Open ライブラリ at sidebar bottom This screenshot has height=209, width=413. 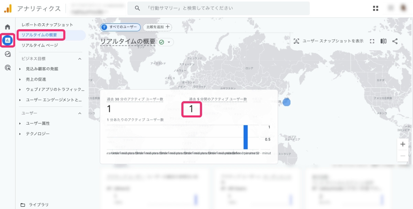(39, 205)
